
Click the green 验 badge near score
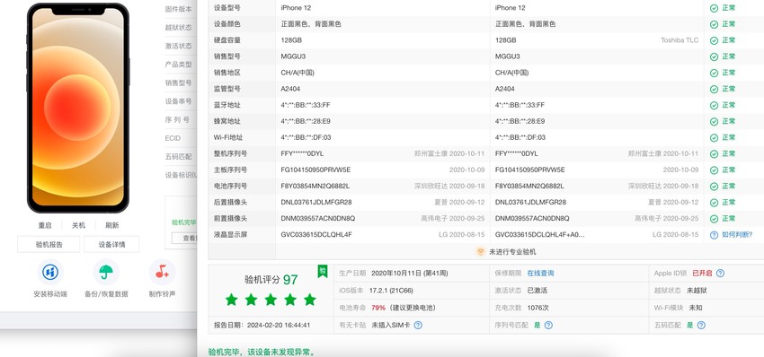[x=323, y=271]
